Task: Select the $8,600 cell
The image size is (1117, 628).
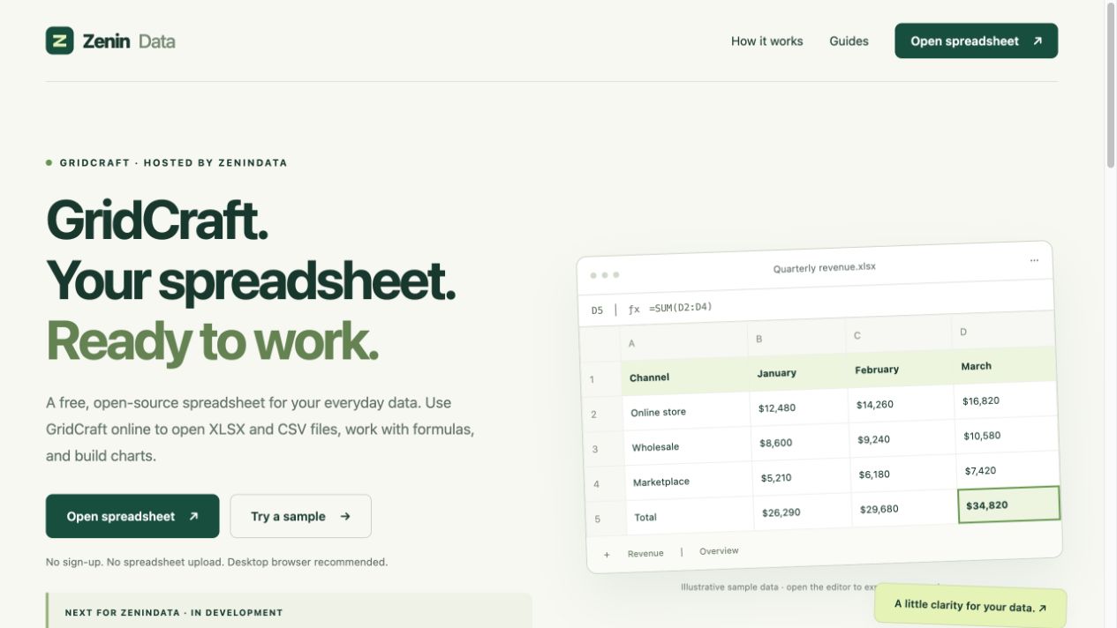Action: click(x=801, y=443)
